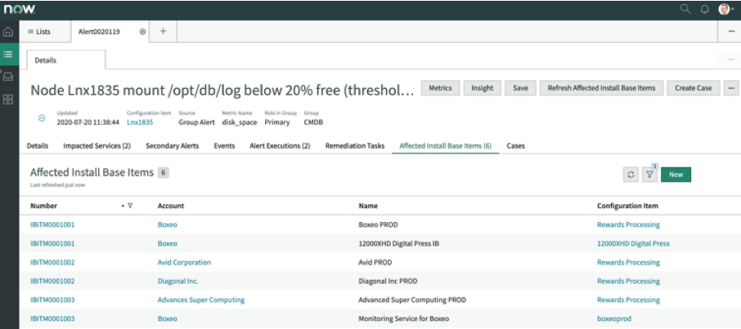Click the alert title heading text

click(222, 90)
